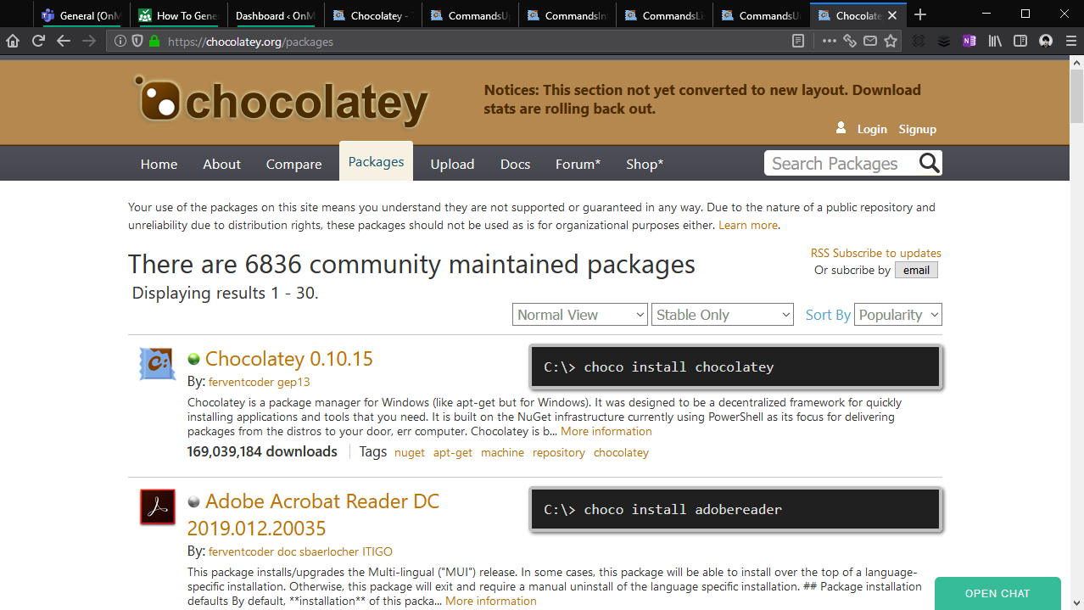Click author link gep13

(293, 382)
